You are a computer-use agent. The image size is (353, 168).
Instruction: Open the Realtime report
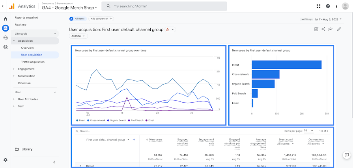point(21,25)
